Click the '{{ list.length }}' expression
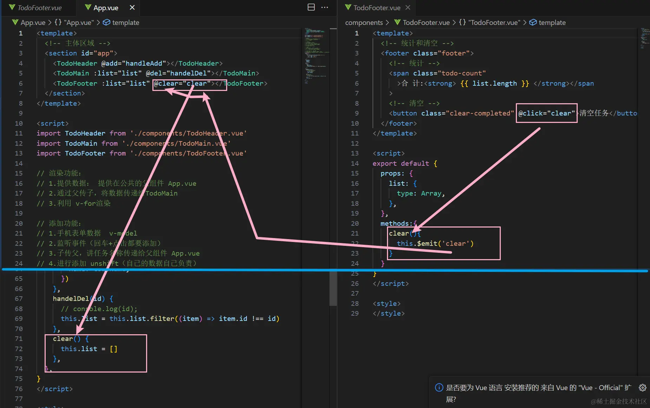 point(494,83)
